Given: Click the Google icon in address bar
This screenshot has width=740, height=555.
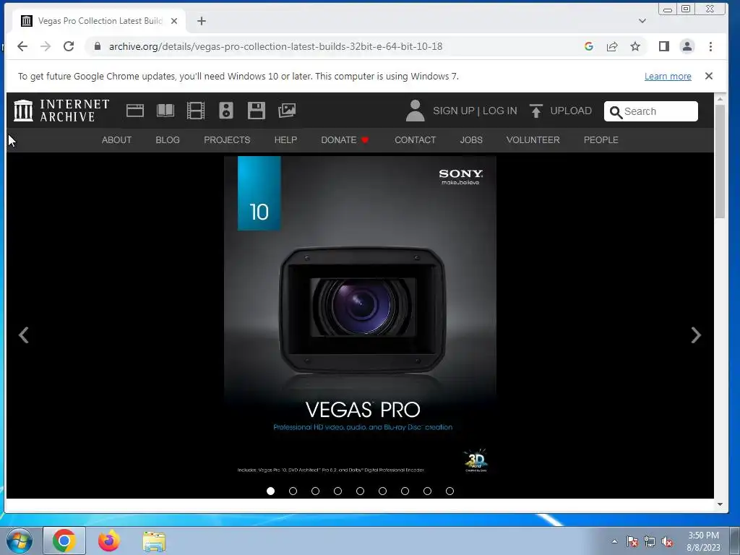Looking at the screenshot, I should (x=588, y=46).
